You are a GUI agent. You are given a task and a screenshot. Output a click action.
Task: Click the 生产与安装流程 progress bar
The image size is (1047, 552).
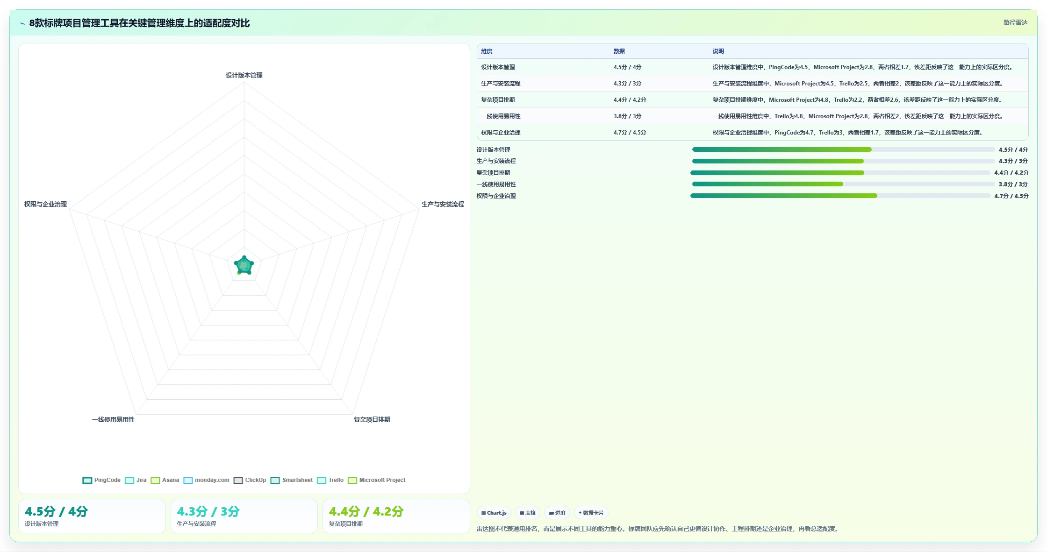click(843, 161)
